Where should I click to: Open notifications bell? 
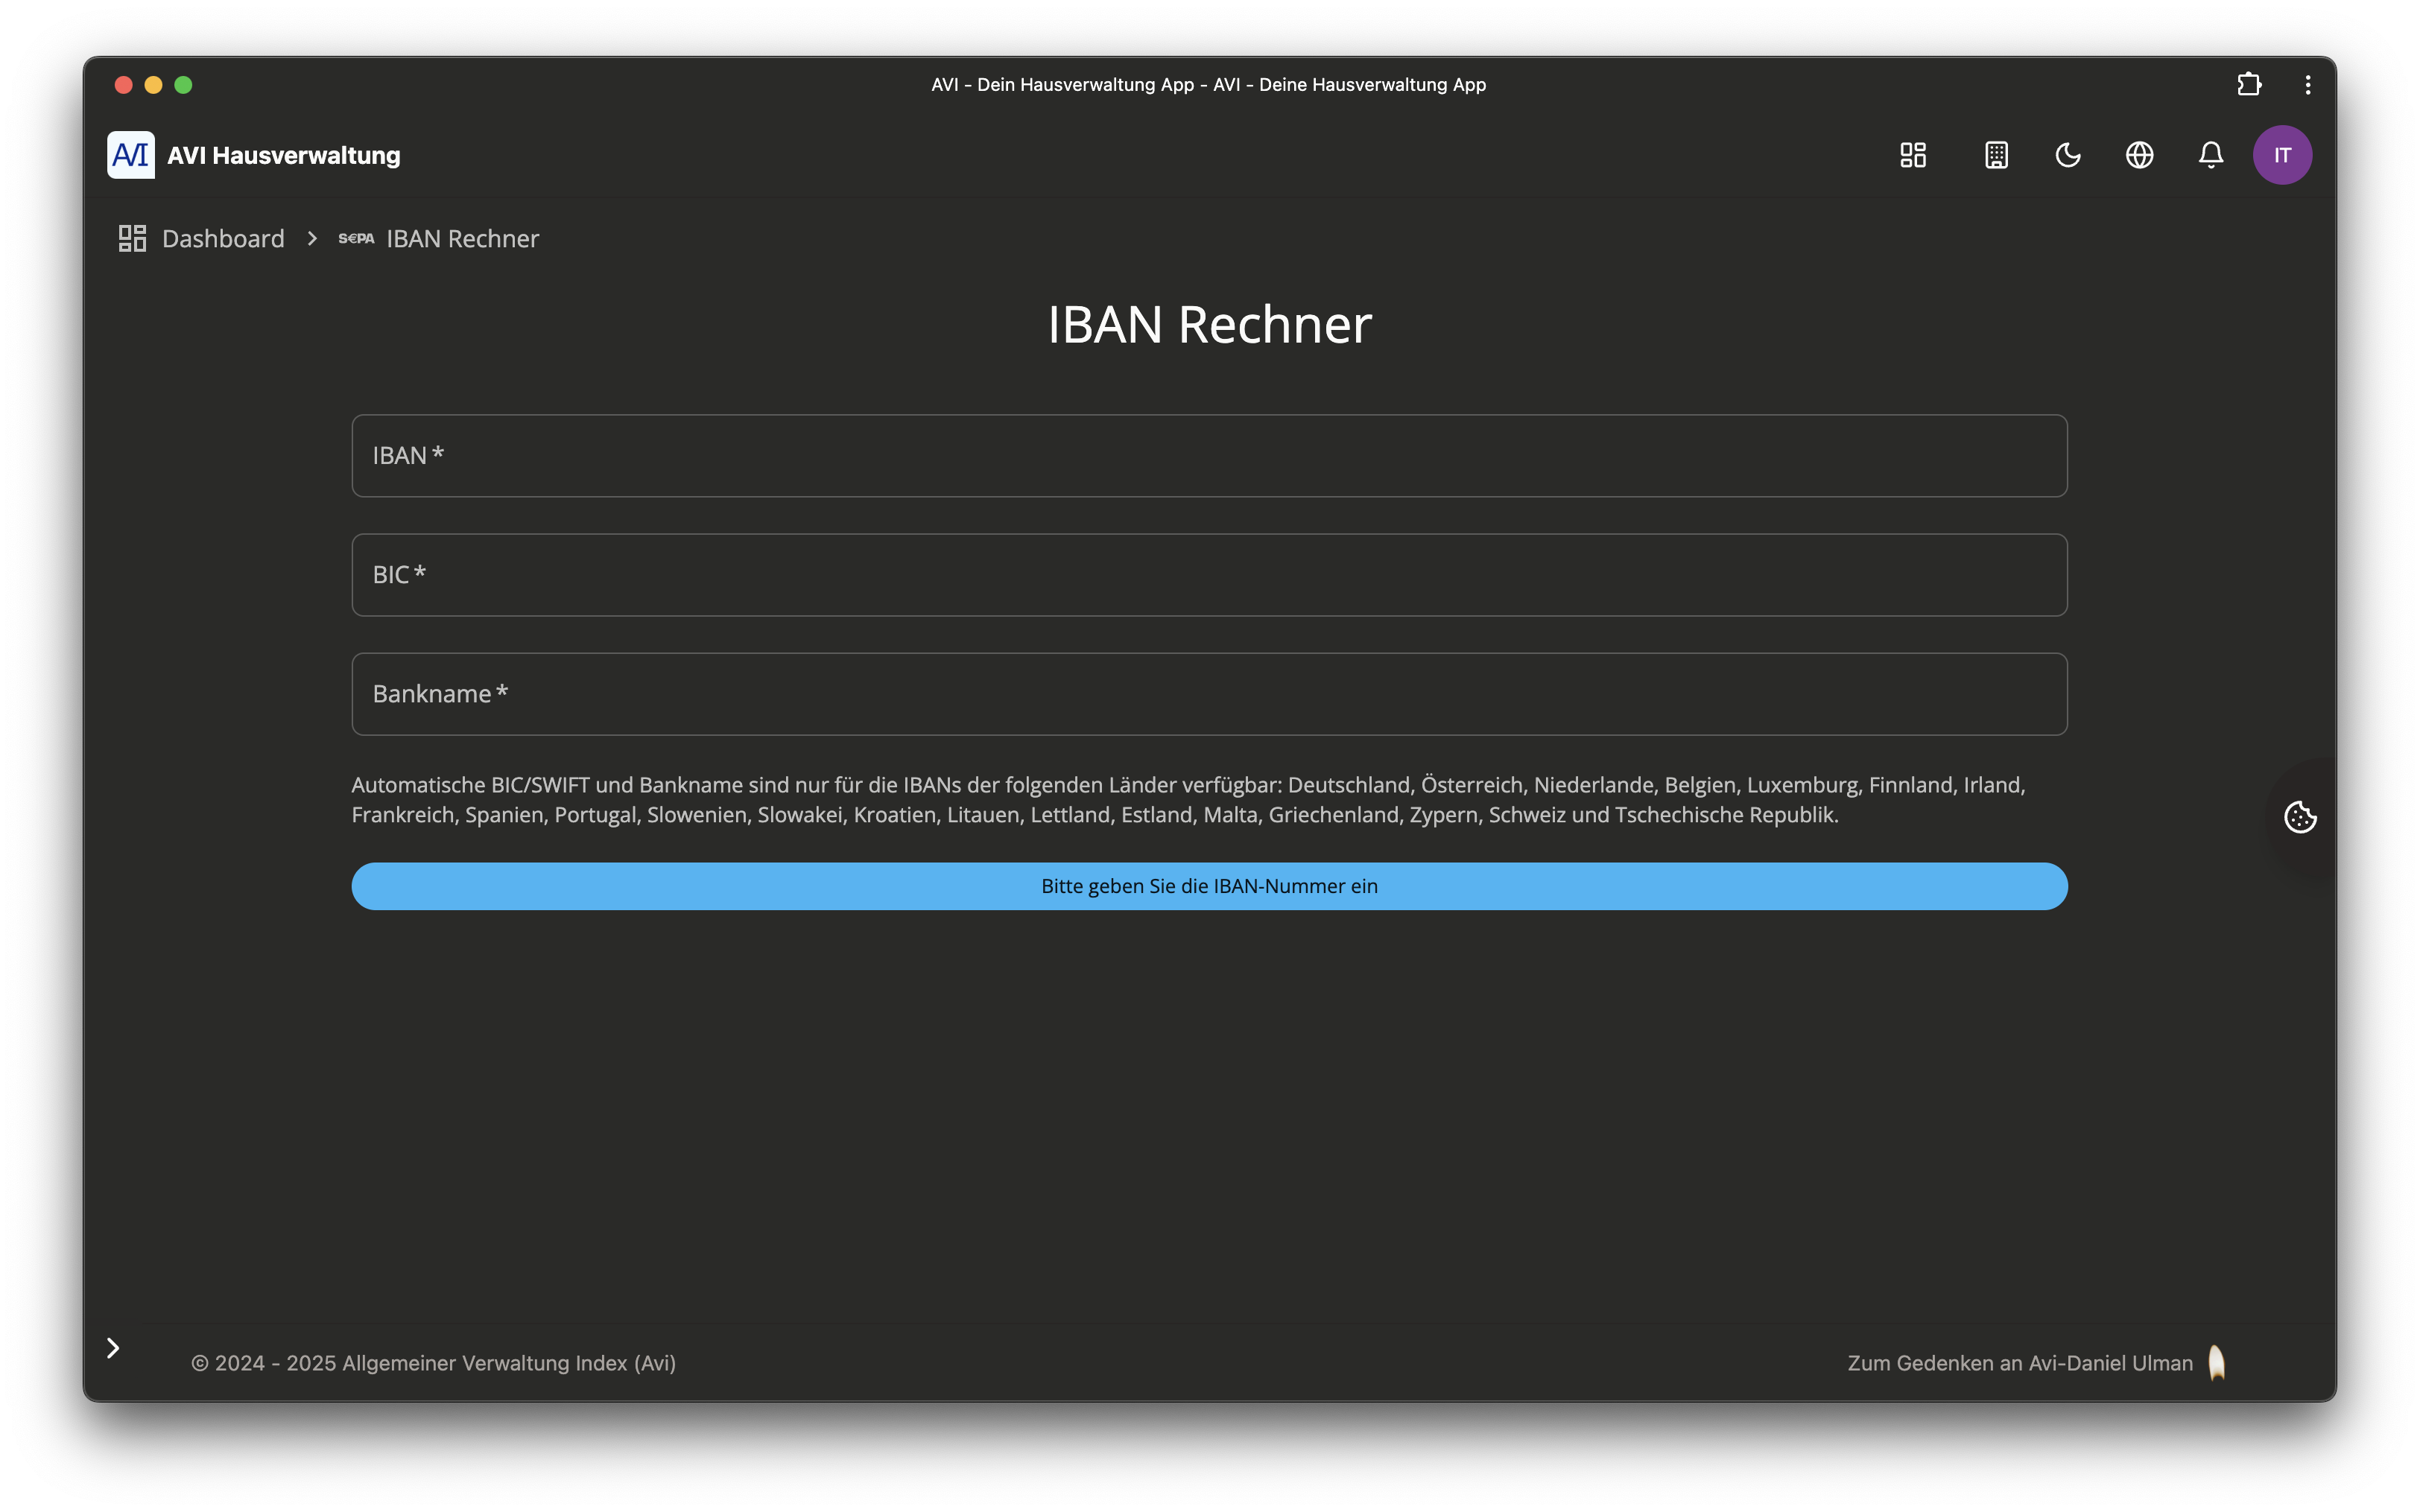[2210, 155]
